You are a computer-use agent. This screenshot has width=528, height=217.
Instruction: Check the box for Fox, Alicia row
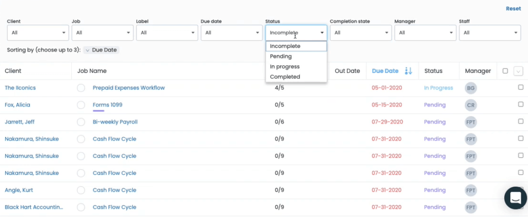(521, 104)
